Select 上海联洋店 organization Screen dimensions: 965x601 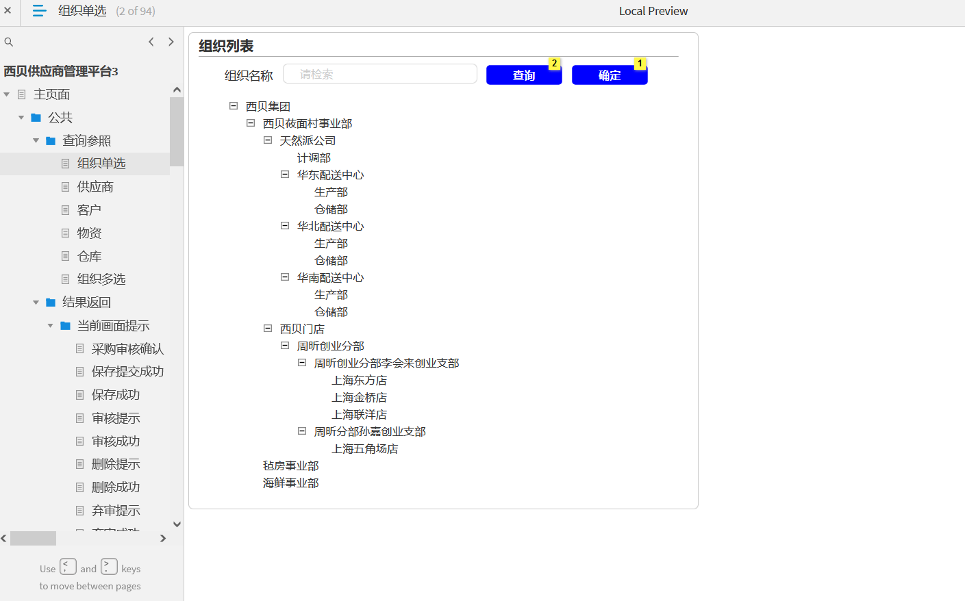(x=360, y=415)
